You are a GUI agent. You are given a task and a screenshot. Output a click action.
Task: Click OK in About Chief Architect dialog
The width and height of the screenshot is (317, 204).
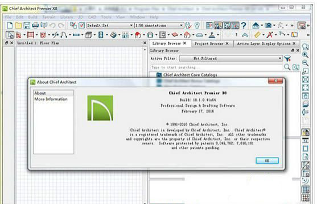[267, 161]
